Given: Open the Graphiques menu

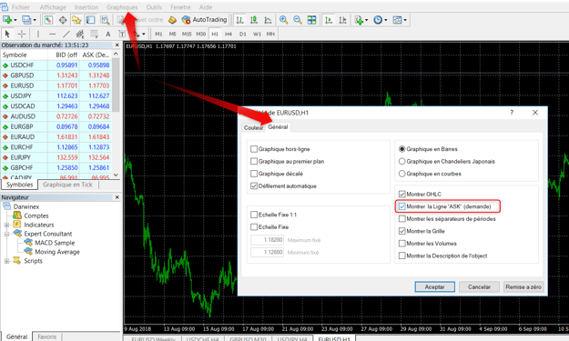Looking at the screenshot, I should (x=122, y=7).
